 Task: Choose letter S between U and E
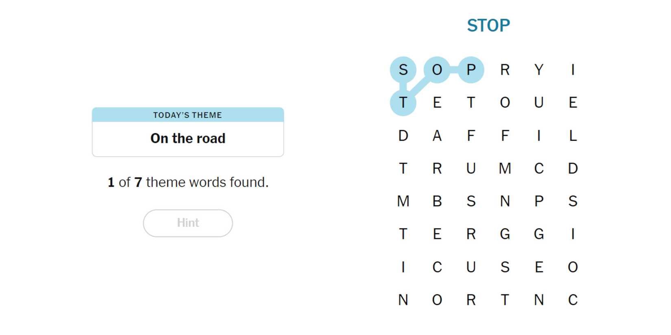coord(505,267)
